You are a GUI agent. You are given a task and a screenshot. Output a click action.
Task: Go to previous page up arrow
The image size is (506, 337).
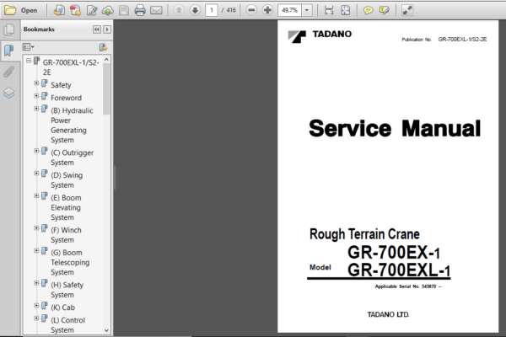(x=179, y=10)
